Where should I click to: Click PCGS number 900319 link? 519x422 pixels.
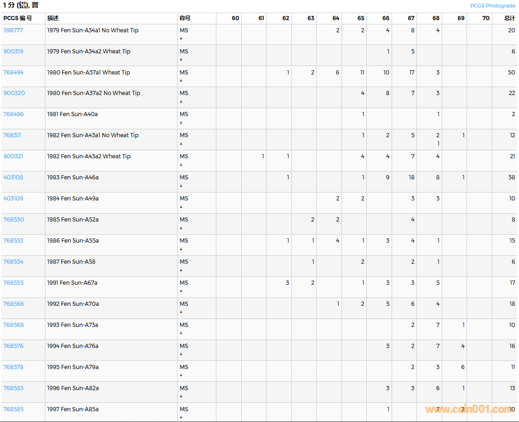click(x=13, y=52)
